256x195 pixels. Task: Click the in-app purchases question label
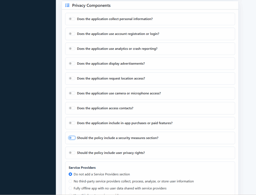click(x=125, y=123)
